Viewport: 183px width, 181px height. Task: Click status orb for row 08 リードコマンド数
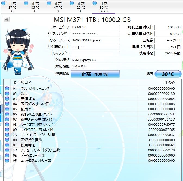(x=7, y=124)
